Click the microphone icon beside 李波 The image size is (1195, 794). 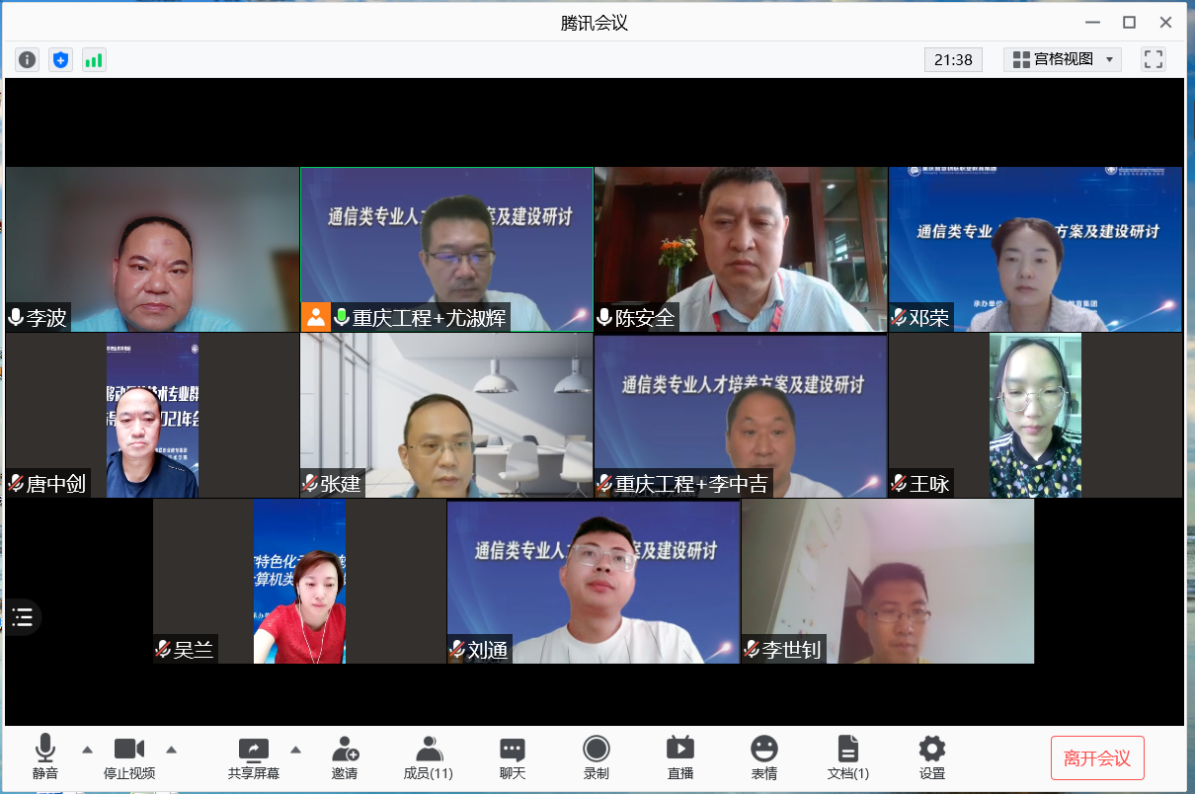[16, 317]
